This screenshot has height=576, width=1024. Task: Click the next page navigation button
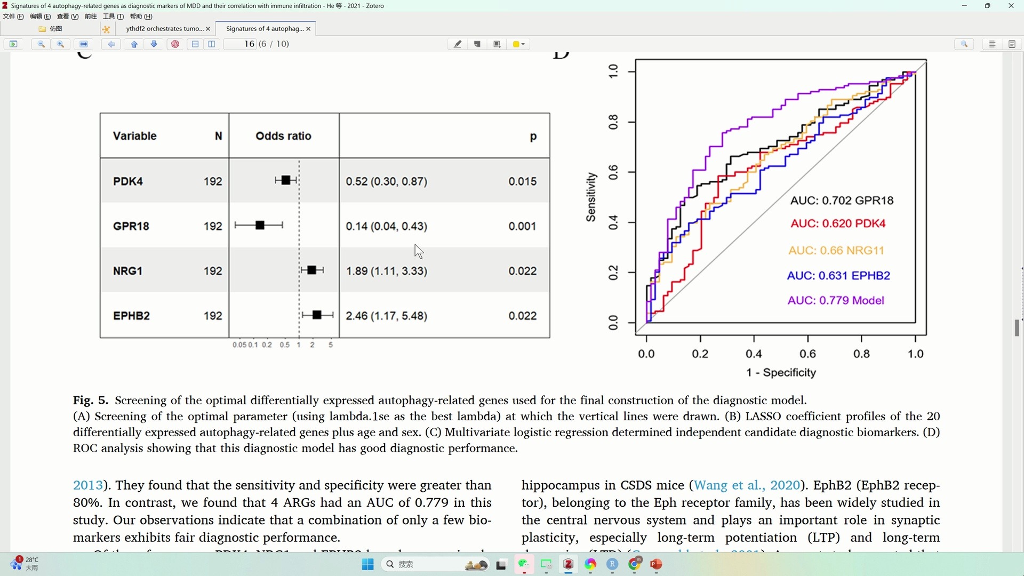[153, 44]
